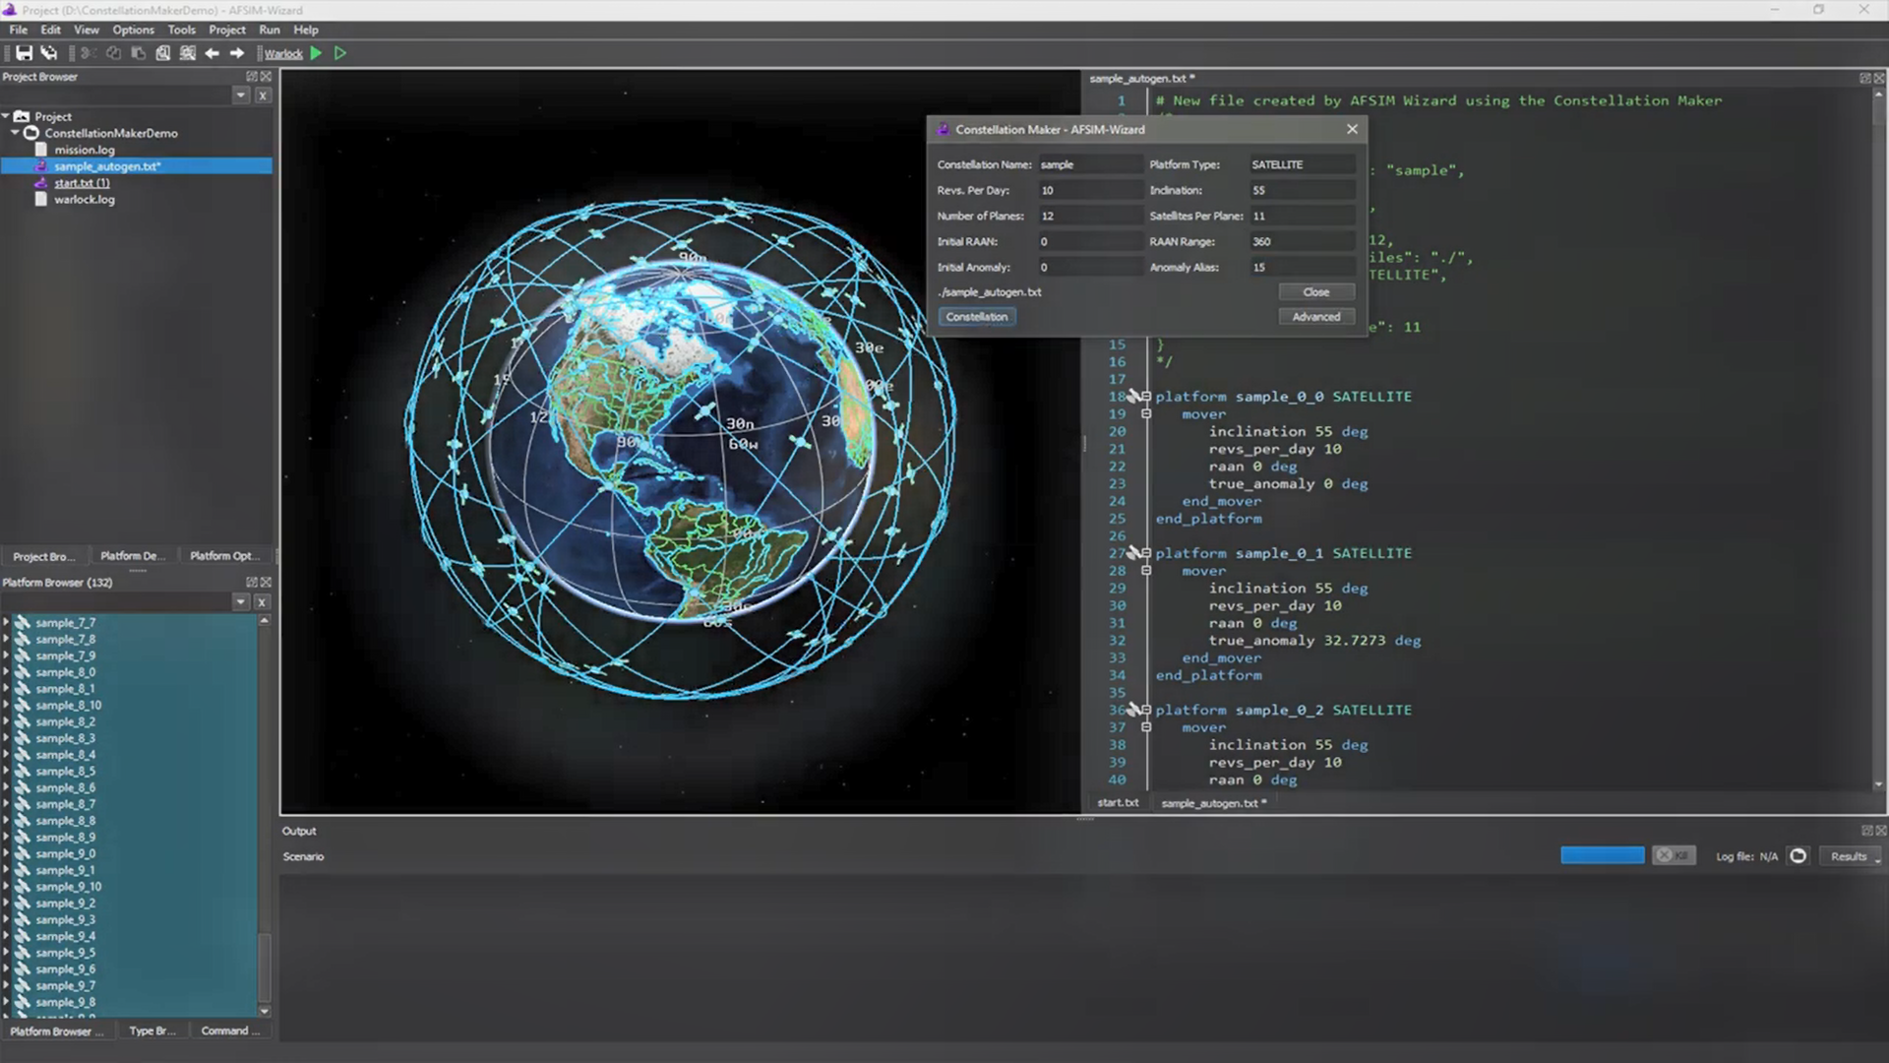Click the back navigation arrow
Image resolution: width=1889 pixels, height=1063 pixels.
212,53
